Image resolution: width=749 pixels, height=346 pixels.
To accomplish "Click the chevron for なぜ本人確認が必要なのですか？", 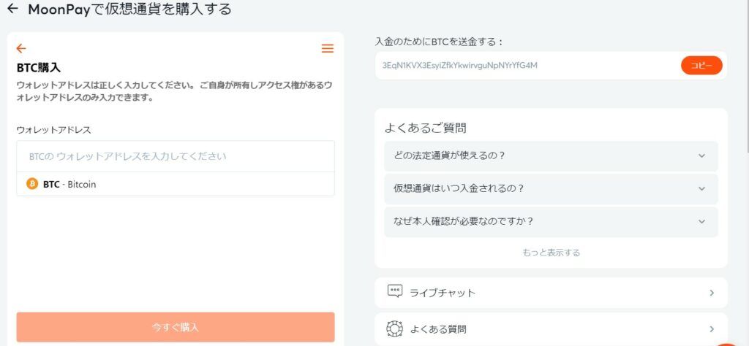I will coord(701,222).
